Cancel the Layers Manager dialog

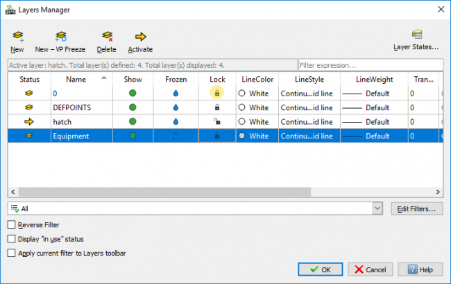(371, 269)
